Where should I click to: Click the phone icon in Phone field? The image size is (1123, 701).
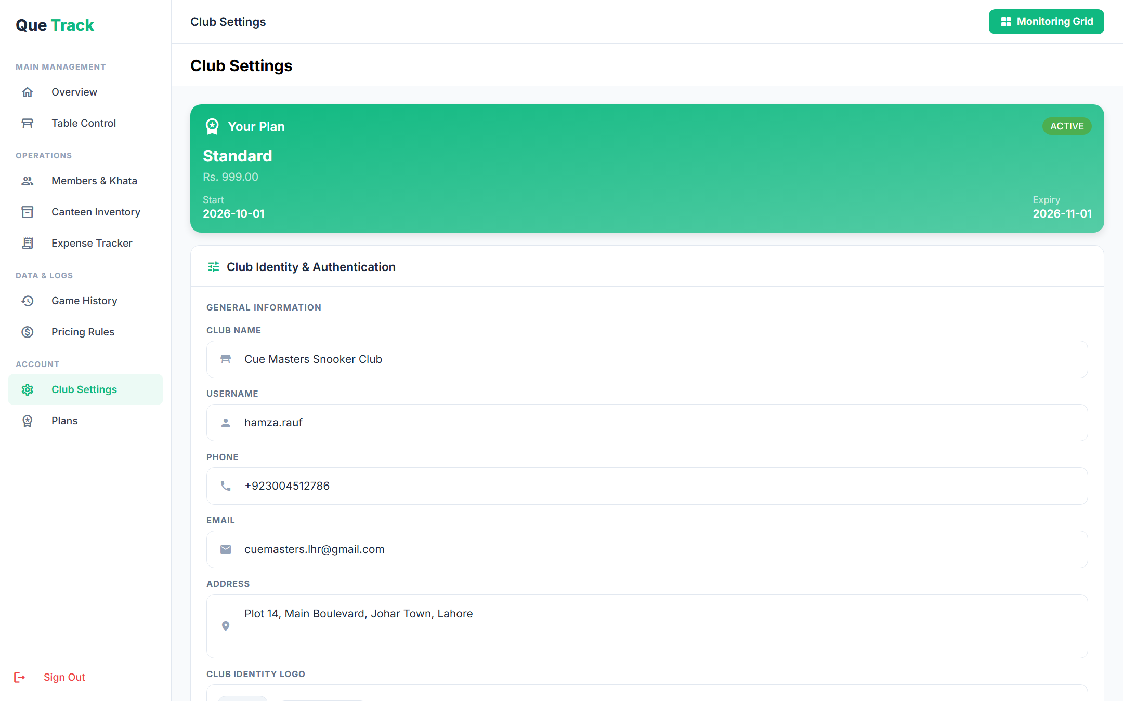[226, 486]
